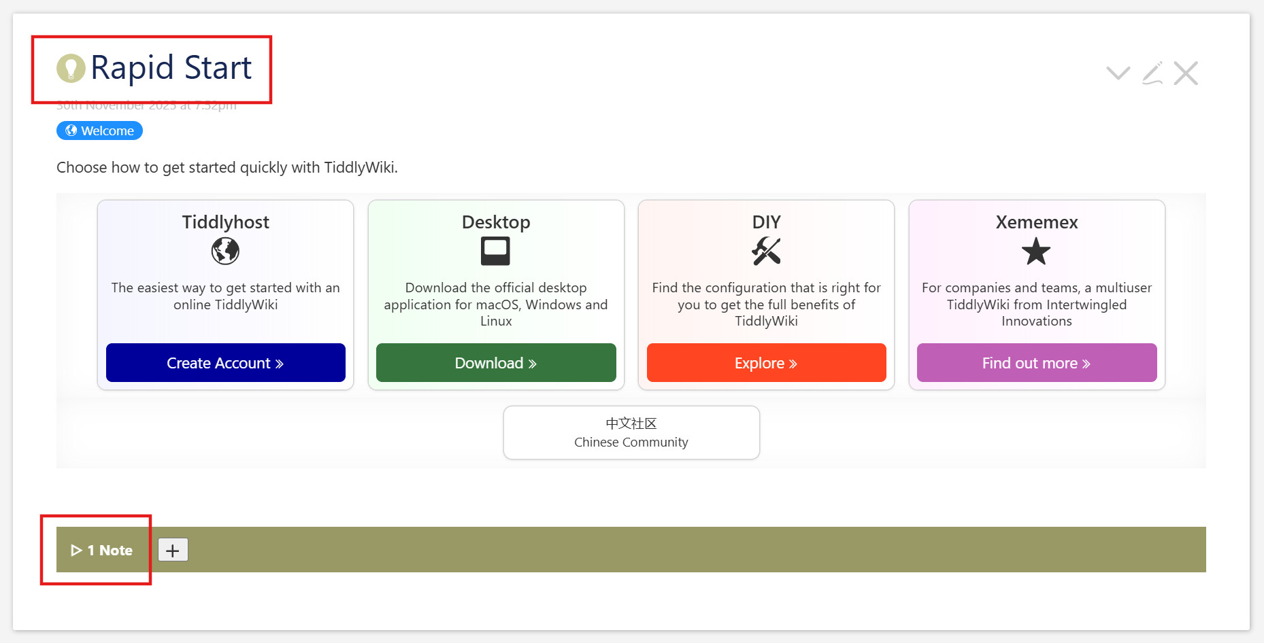The height and width of the screenshot is (643, 1264).
Task: Click the orange Explore button
Action: [766, 363]
